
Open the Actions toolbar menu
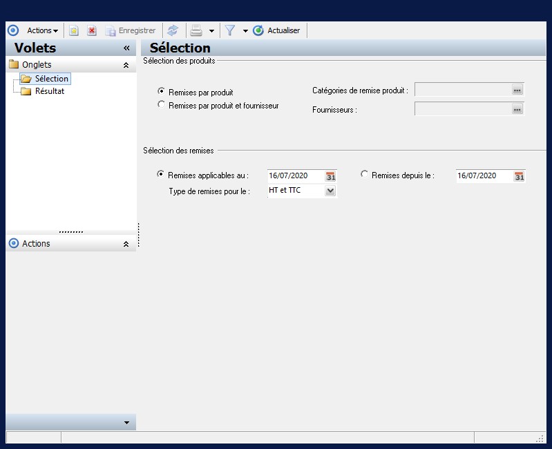(x=42, y=30)
